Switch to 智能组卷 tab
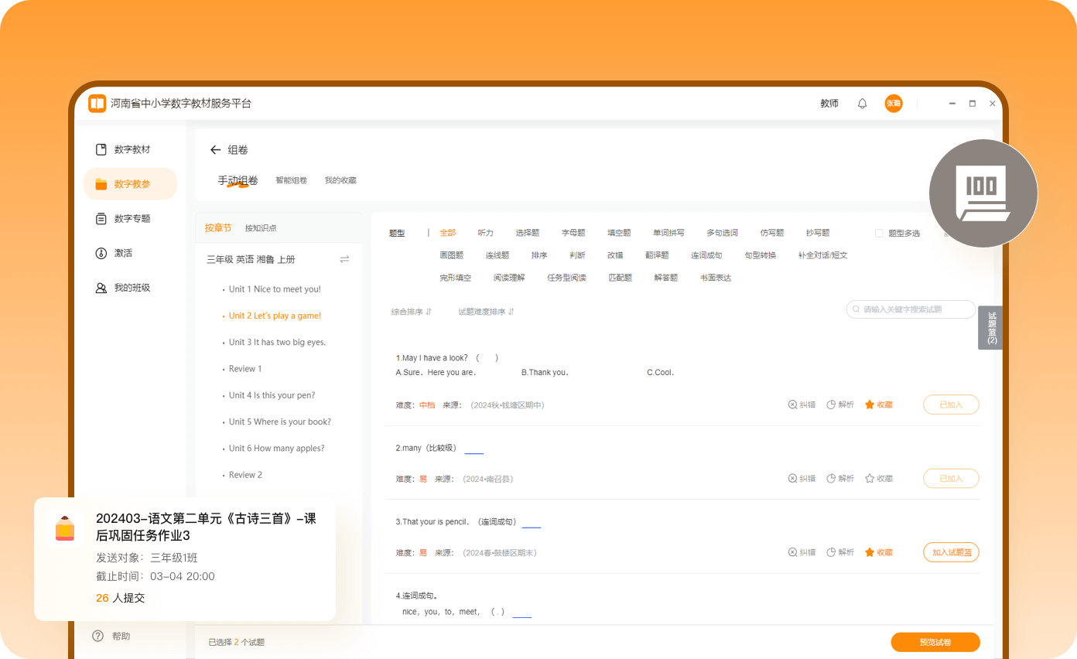Viewport: 1077px width, 659px height. (x=292, y=180)
